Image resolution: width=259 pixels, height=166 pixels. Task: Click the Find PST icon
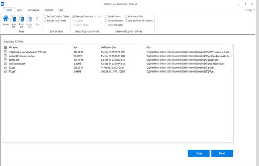22,19
